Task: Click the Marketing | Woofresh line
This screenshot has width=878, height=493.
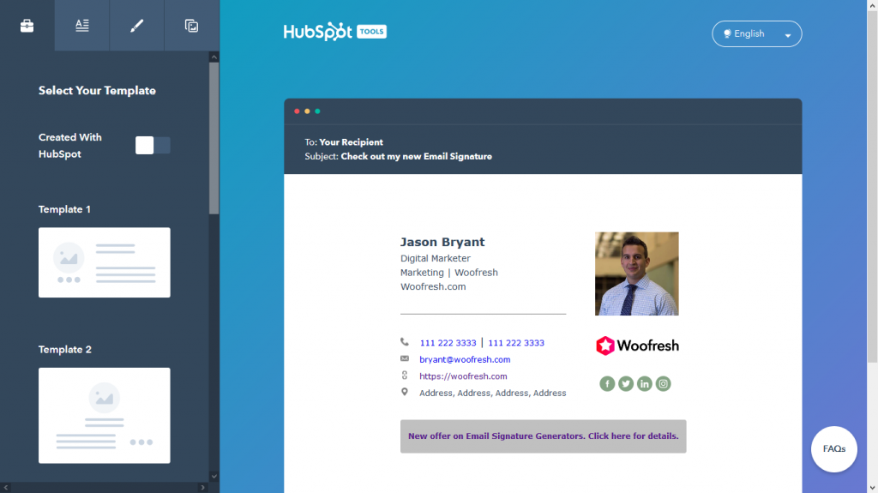Action: tap(449, 273)
